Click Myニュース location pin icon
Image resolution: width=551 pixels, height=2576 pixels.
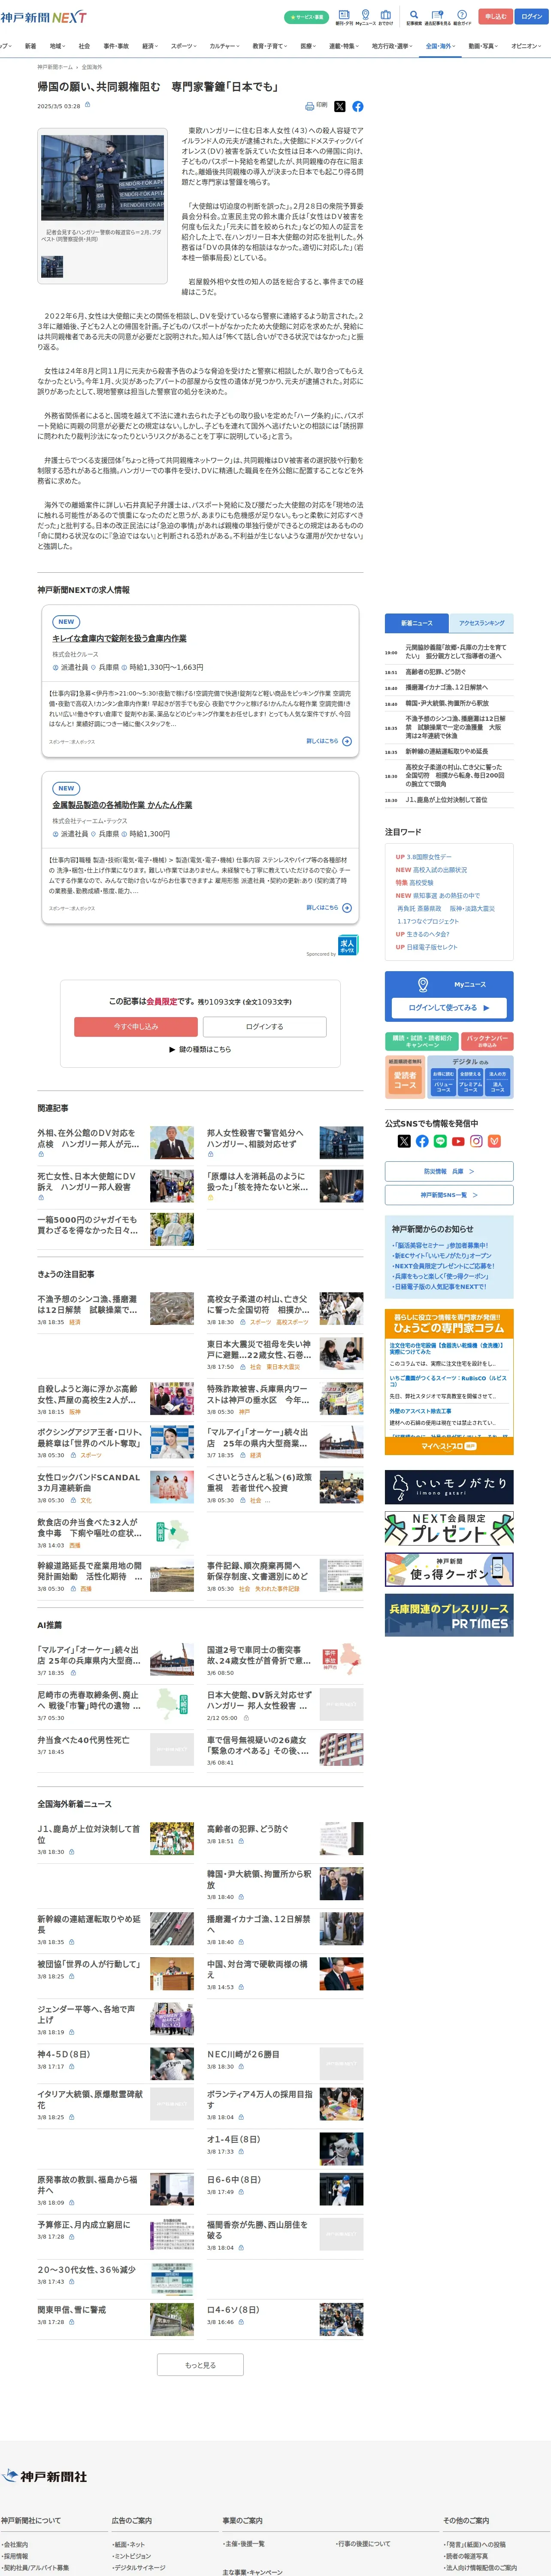(x=423, y=984)
